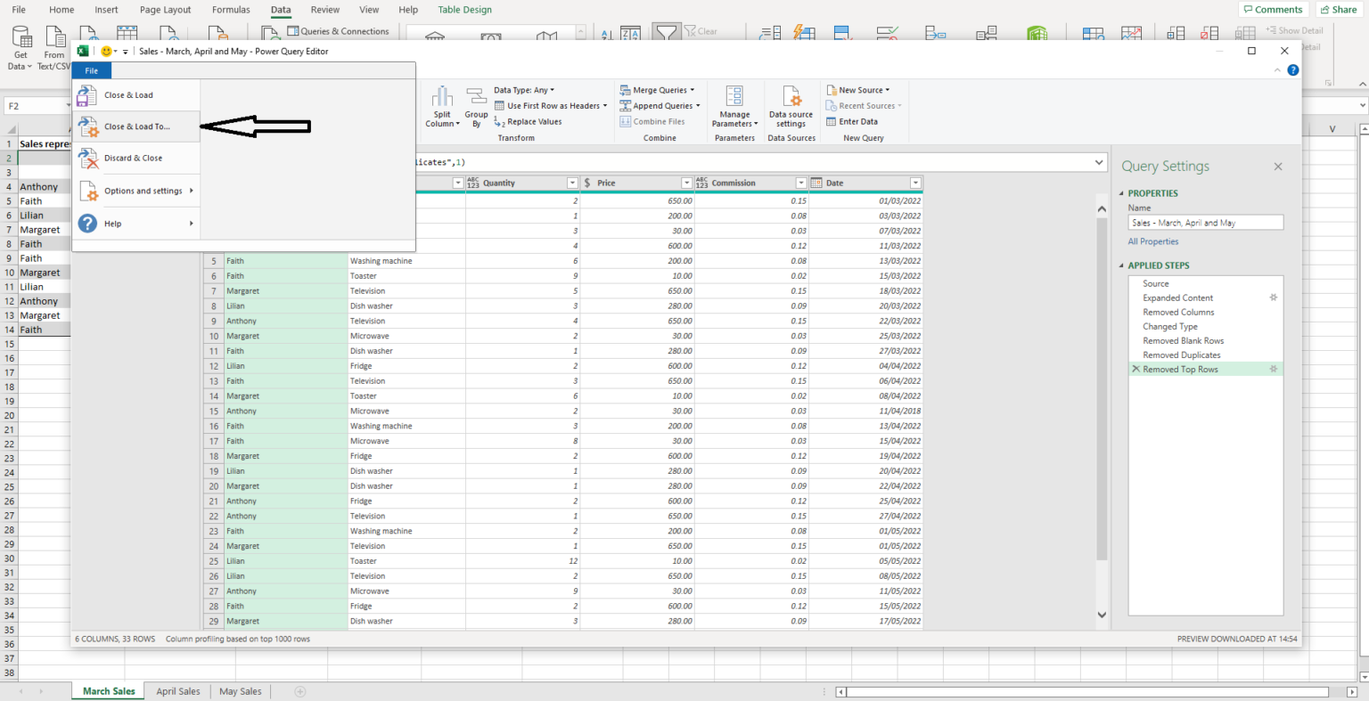Select Discard & Close in File menu
Viewport: 1369px width, 701px height.
[133, 159]
